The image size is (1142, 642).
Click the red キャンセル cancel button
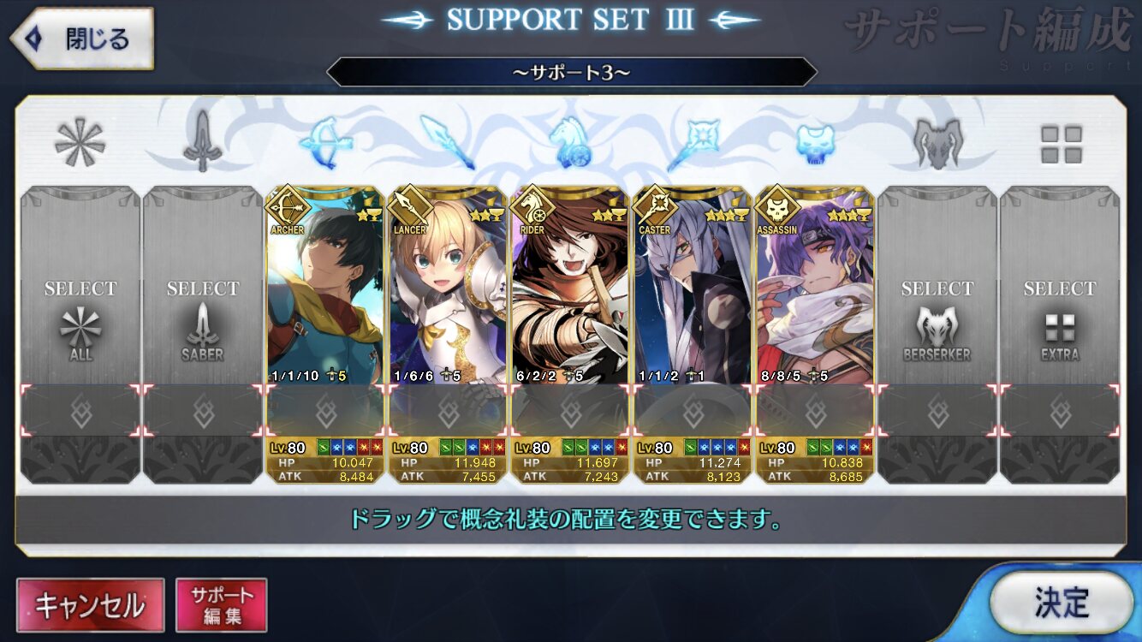(90, 605)
